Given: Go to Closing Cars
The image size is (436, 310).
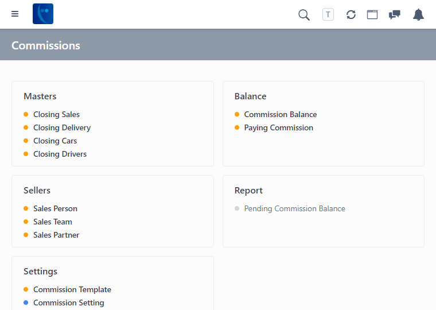Looking at the screenshot, I should [55, 141].
